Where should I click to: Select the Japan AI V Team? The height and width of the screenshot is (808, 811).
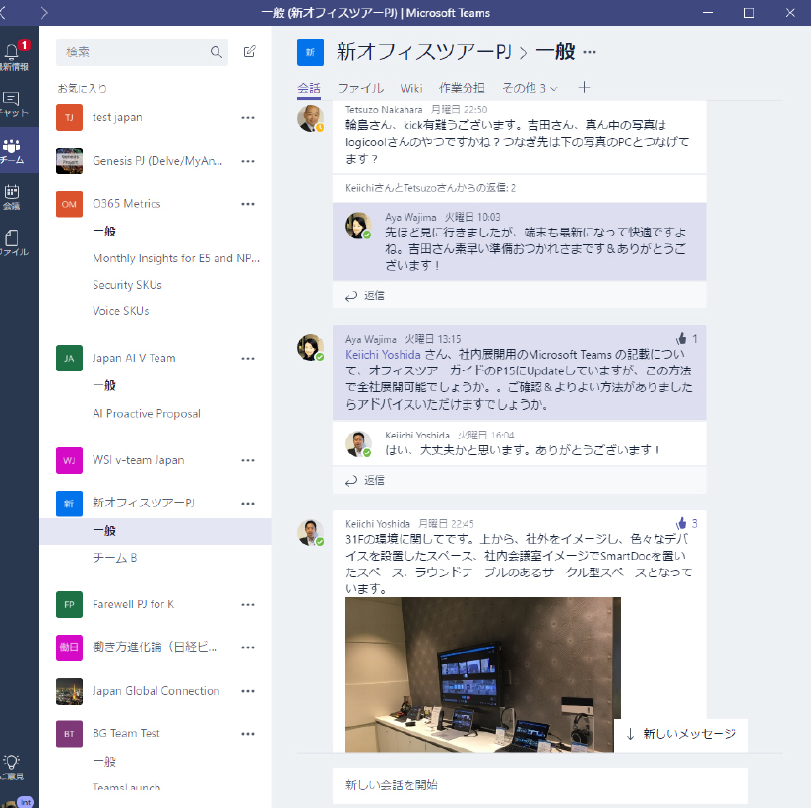point(134,358)
